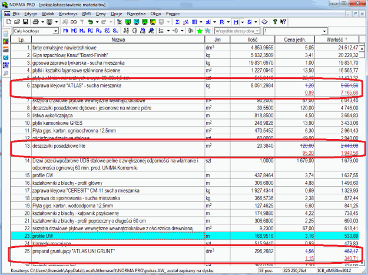Open the dropdown arrow beside the printer icon
The width and height of the screenshot is (368, 275).
42,21
